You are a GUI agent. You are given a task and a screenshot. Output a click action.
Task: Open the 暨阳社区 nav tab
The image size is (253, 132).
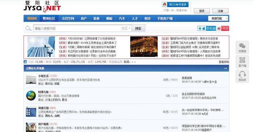pos(49,18)
